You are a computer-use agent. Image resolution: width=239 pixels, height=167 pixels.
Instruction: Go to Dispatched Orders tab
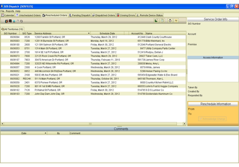104,15
